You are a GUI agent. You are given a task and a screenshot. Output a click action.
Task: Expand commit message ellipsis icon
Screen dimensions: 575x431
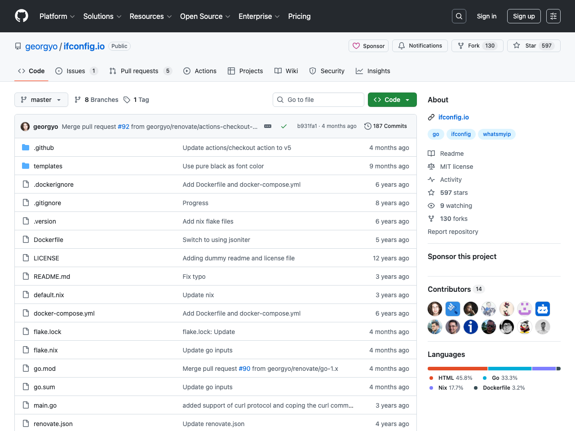[268, 126]
